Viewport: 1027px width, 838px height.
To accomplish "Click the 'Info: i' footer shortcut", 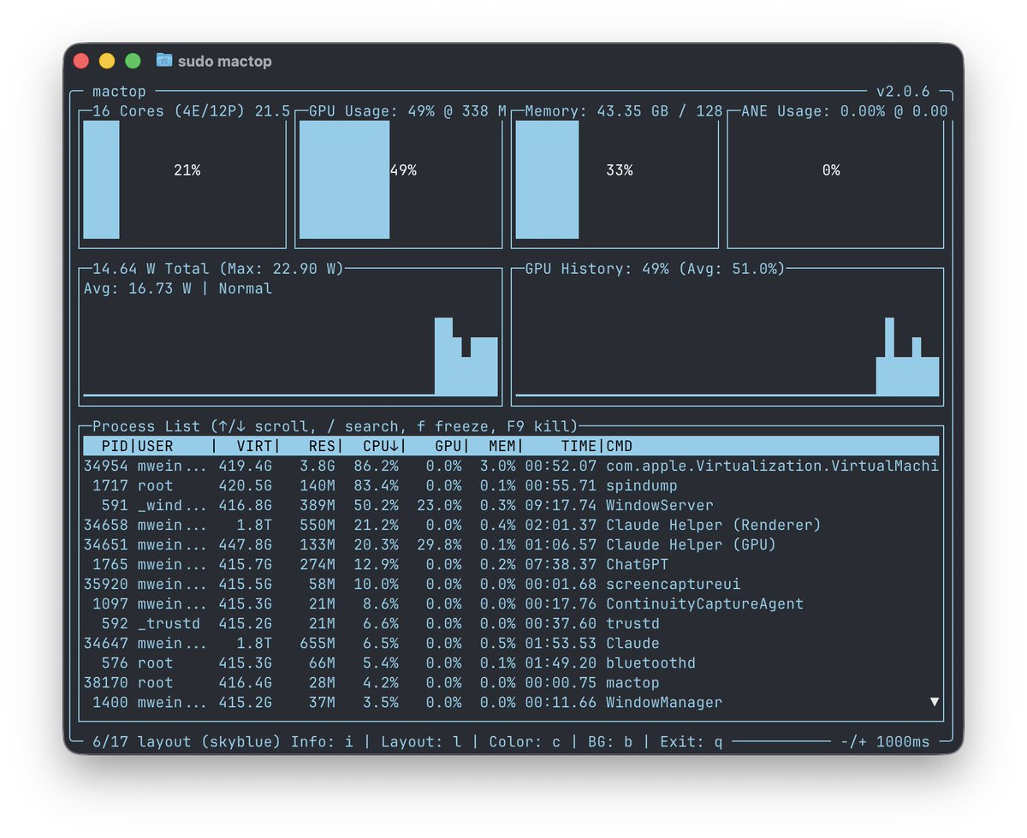I will [x=322, y=741].
